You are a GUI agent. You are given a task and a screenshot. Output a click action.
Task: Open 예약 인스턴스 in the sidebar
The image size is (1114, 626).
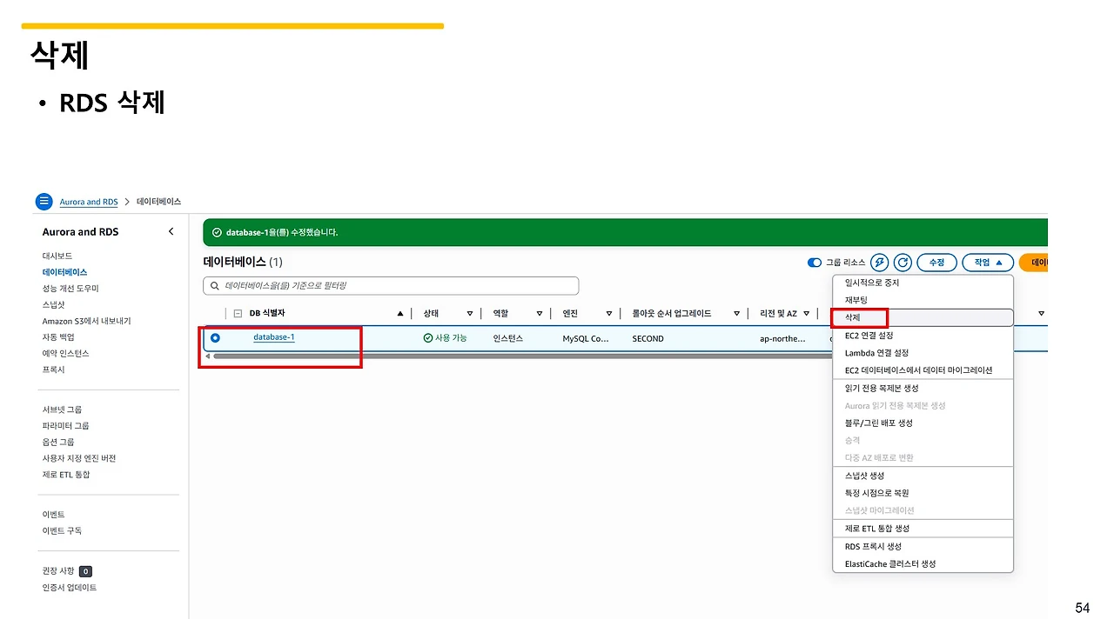point(66,353)
